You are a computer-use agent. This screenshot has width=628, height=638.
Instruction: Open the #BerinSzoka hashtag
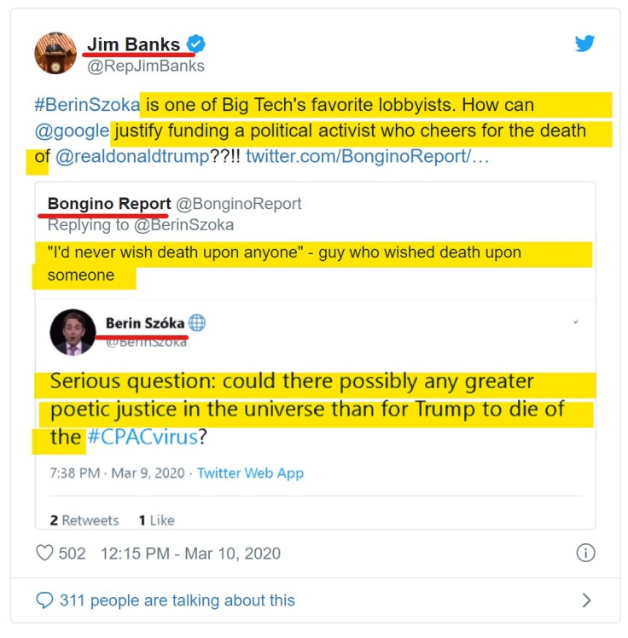87,106
